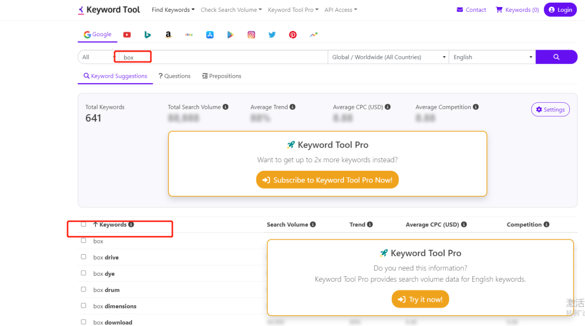Click the 'box download' keyword text
The image size is (585, 326).
point(113,322)
